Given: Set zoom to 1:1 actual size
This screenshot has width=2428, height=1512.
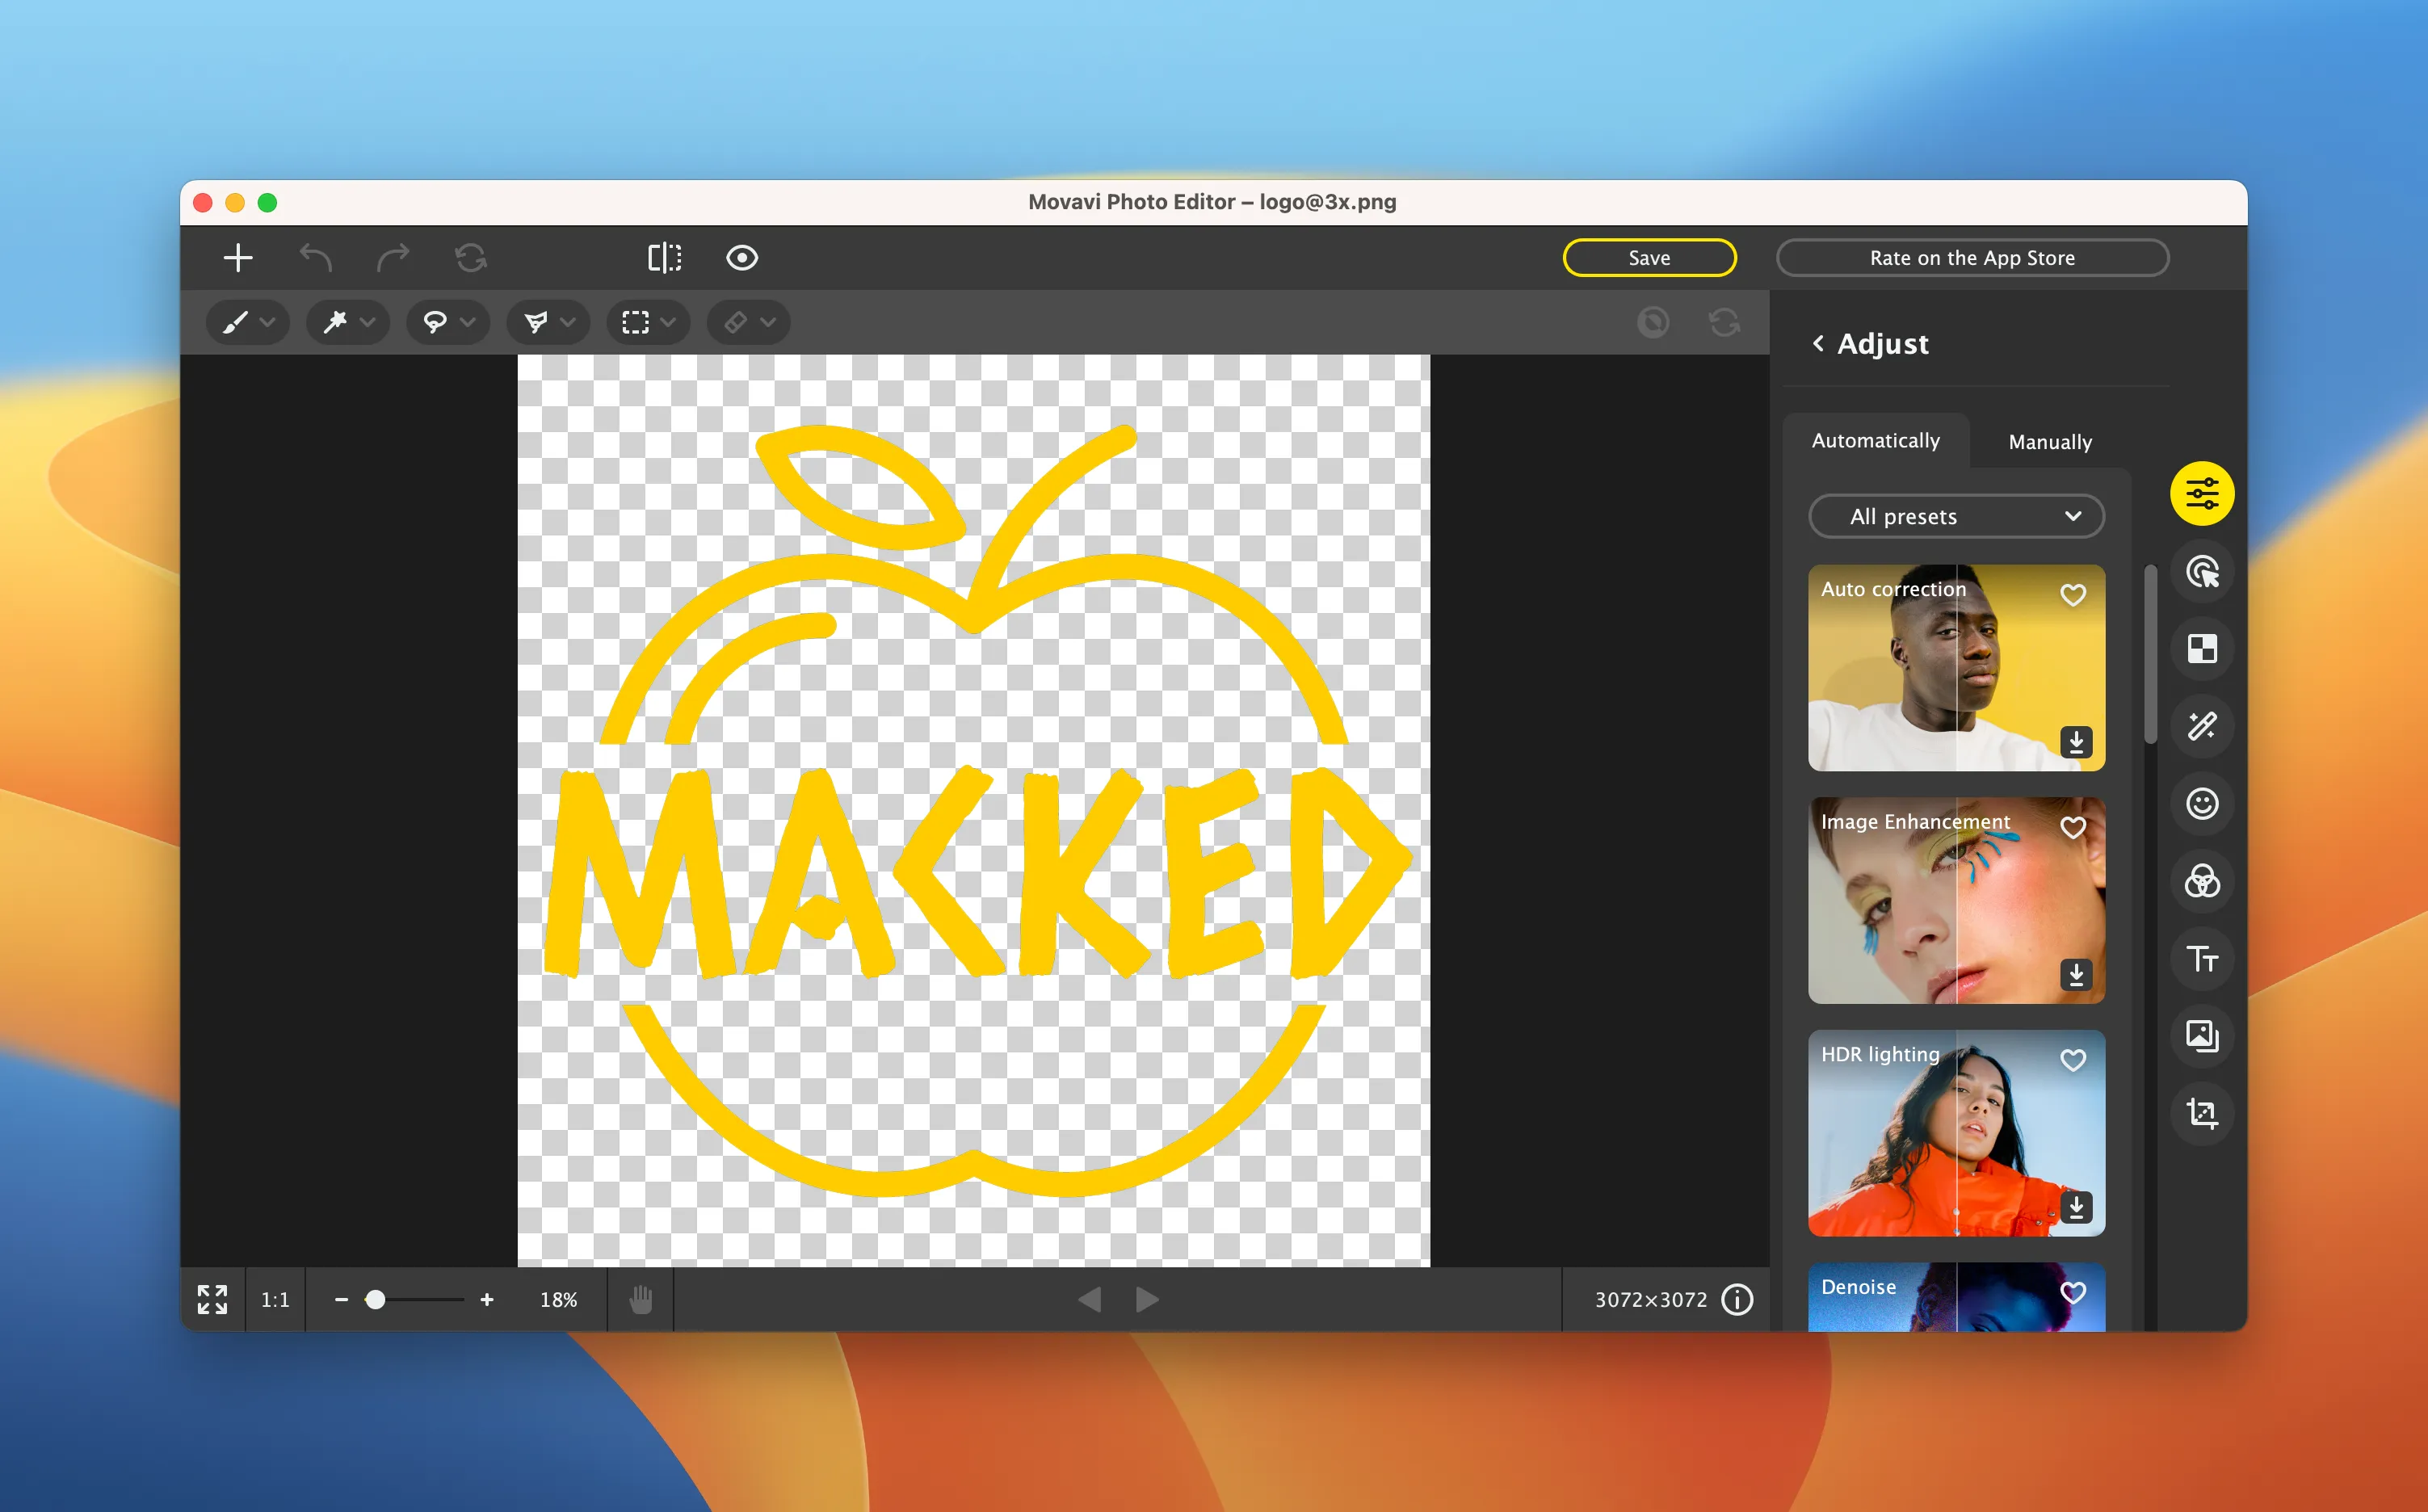Looking at the screenshot, I should (x=275, y=1300).
